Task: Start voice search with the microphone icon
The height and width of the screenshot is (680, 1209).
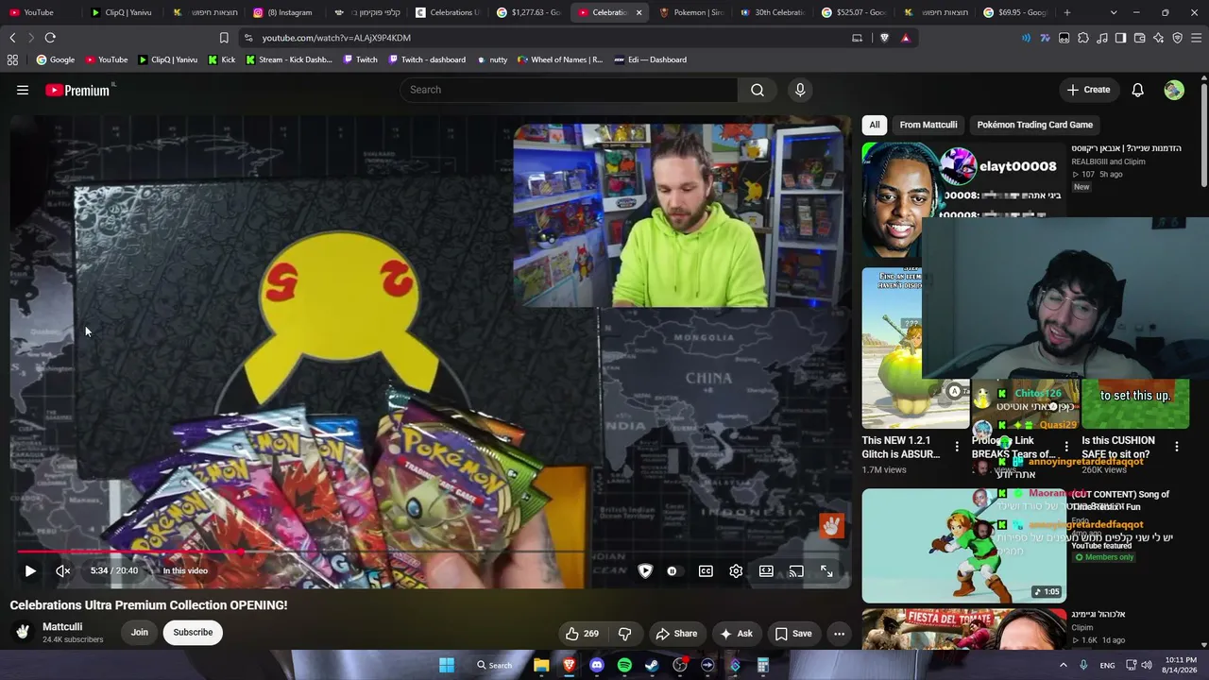Action: point(800,90)
